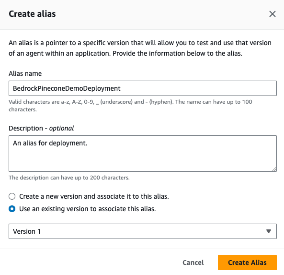
Task: Click the 'Use an existing version to associate' label text
Action: click(88, 209)
